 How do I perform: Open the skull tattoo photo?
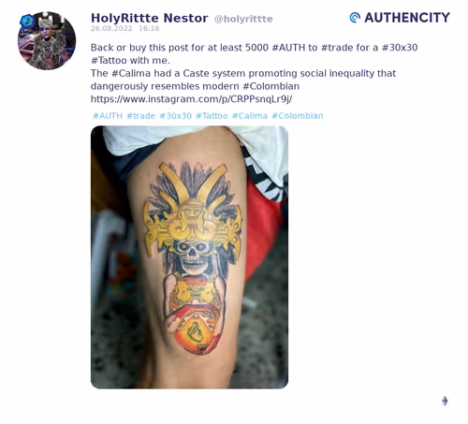189,257
